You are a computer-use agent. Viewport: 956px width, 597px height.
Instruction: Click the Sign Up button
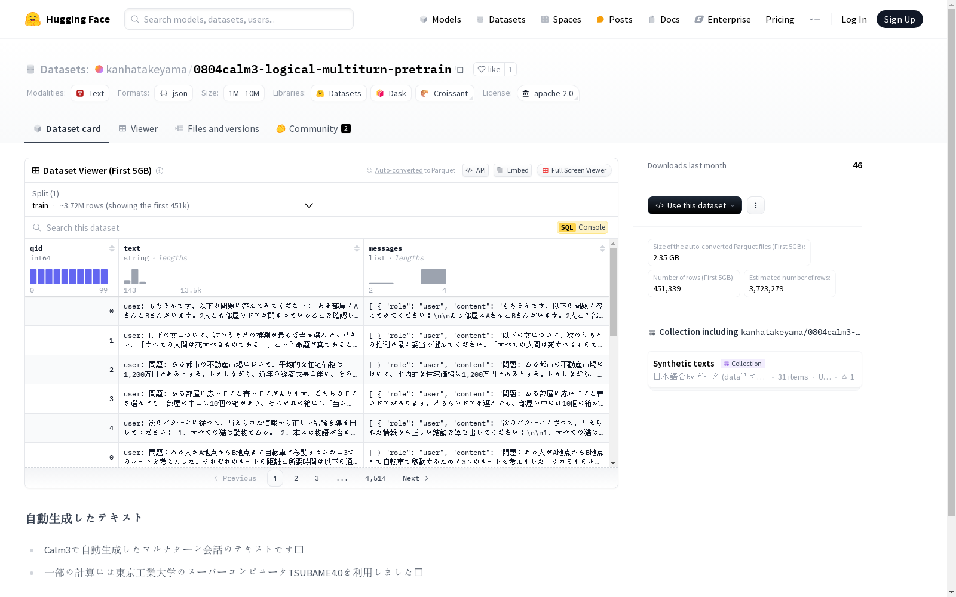tap(899, 19)
